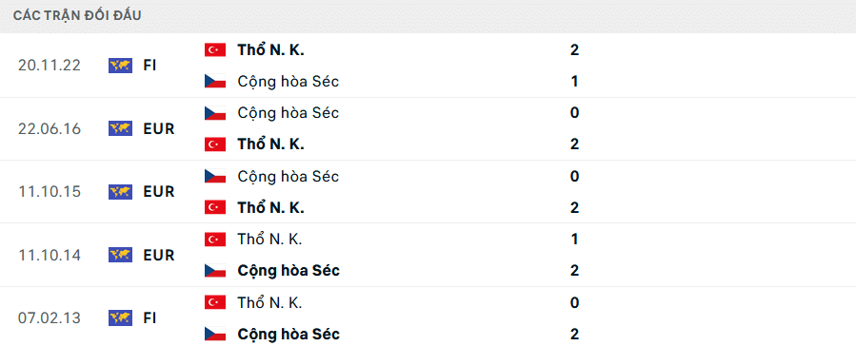The width and height of the screenshot is (856, 346).
Task: Click world map icon beside 22.06.16
Action: [x=120, y=128]
